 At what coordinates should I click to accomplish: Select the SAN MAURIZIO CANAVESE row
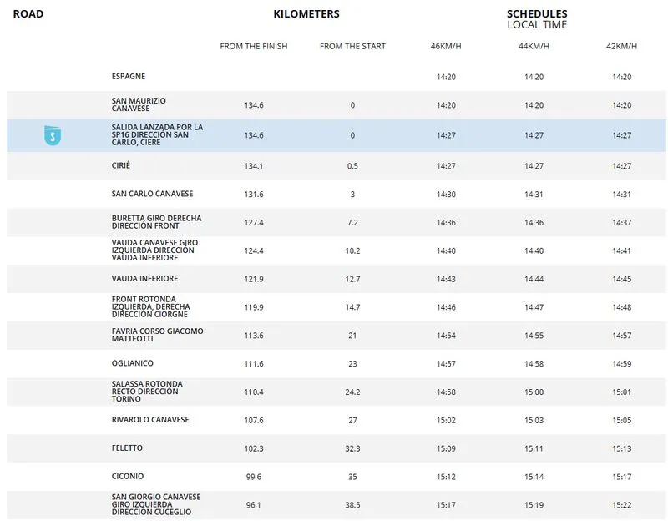tap(139, 105)
